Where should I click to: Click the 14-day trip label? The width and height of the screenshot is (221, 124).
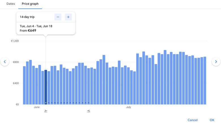point(27,17)
